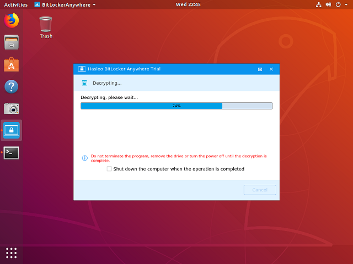Close the Hasleo BitLocker dialog

pos(271,69)
